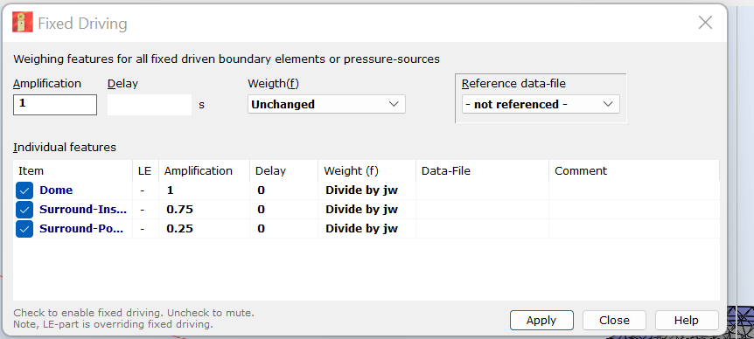Screen dimensions: 754x339
Task: Click the Fixed Driving app icon in title bar
Action: tap(22, 23)
